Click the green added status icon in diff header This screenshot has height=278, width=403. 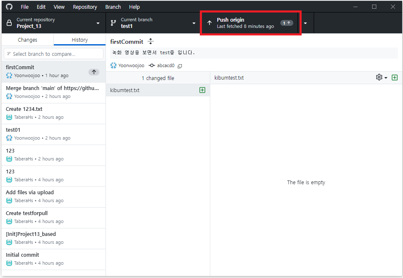pos(395,78)
